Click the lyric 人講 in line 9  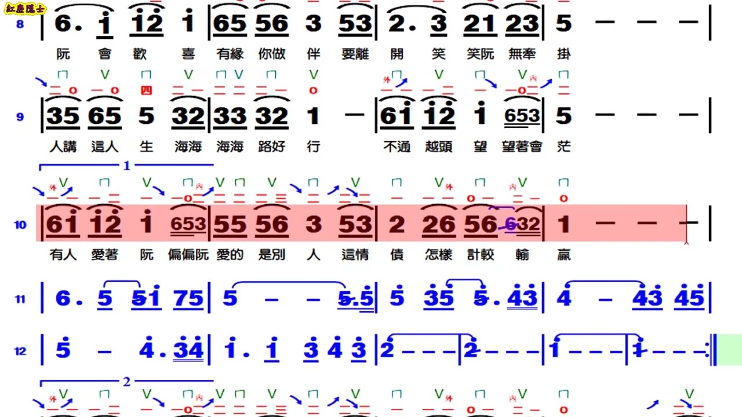pos(63,147)
